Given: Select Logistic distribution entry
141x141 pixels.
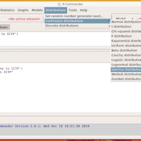Looking at the screenshot, I should coord(126,60).
